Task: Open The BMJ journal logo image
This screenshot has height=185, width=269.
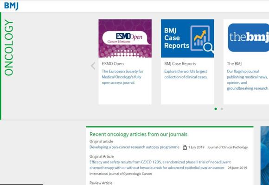Action: coord(249,37)
